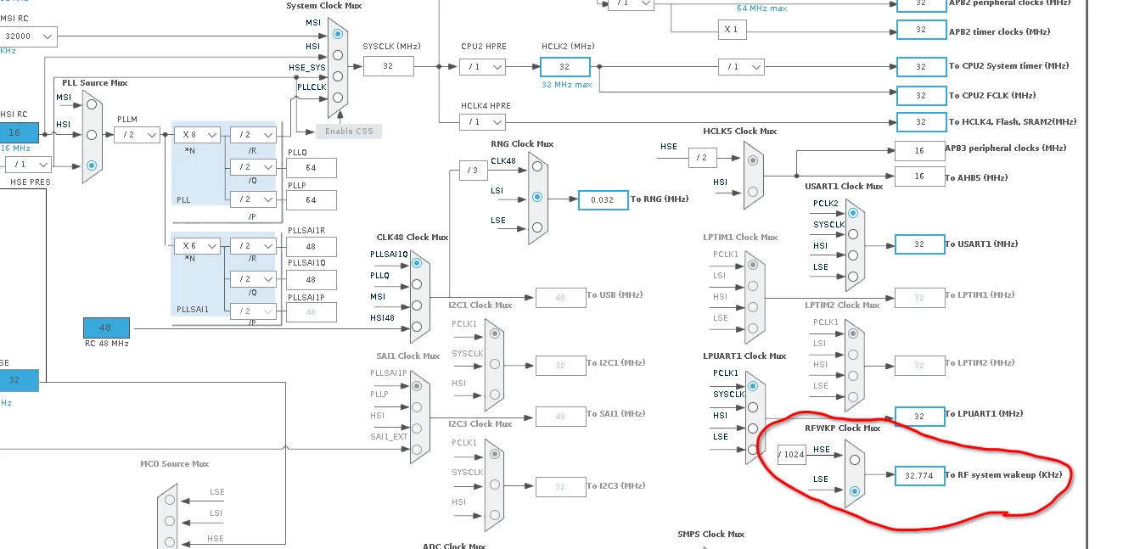1123x549 pixels.
Task: Select PLLQ in CLK48 Clock Mux
Action: [417, 284]
